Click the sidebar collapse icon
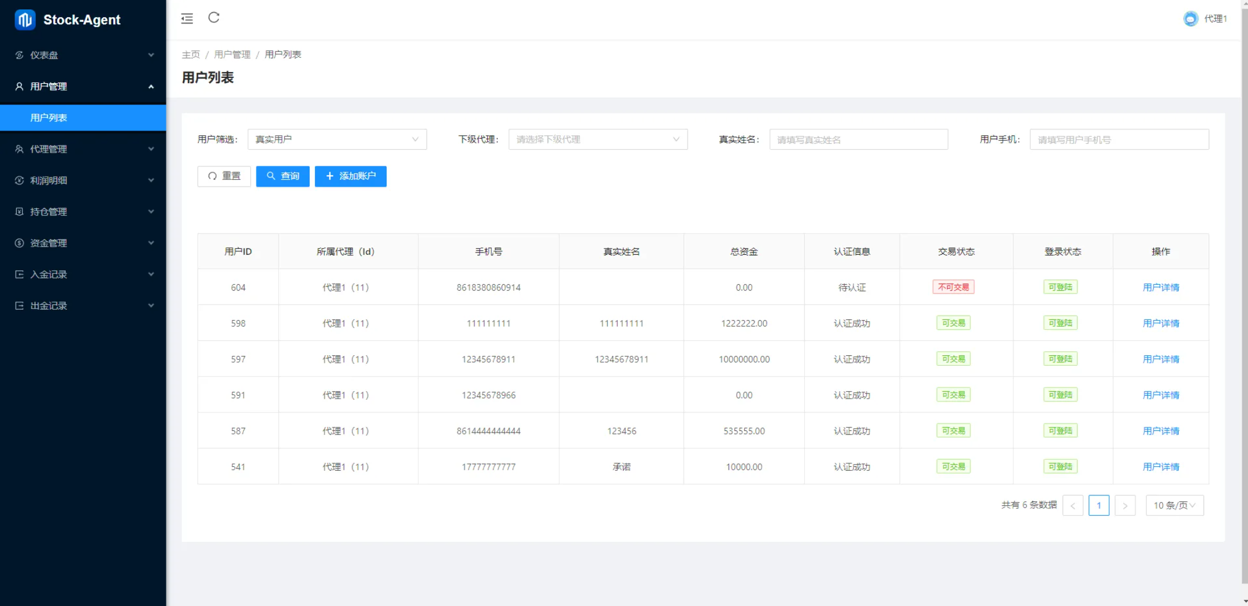The image size is (1248, 606). tap(187, 18)
